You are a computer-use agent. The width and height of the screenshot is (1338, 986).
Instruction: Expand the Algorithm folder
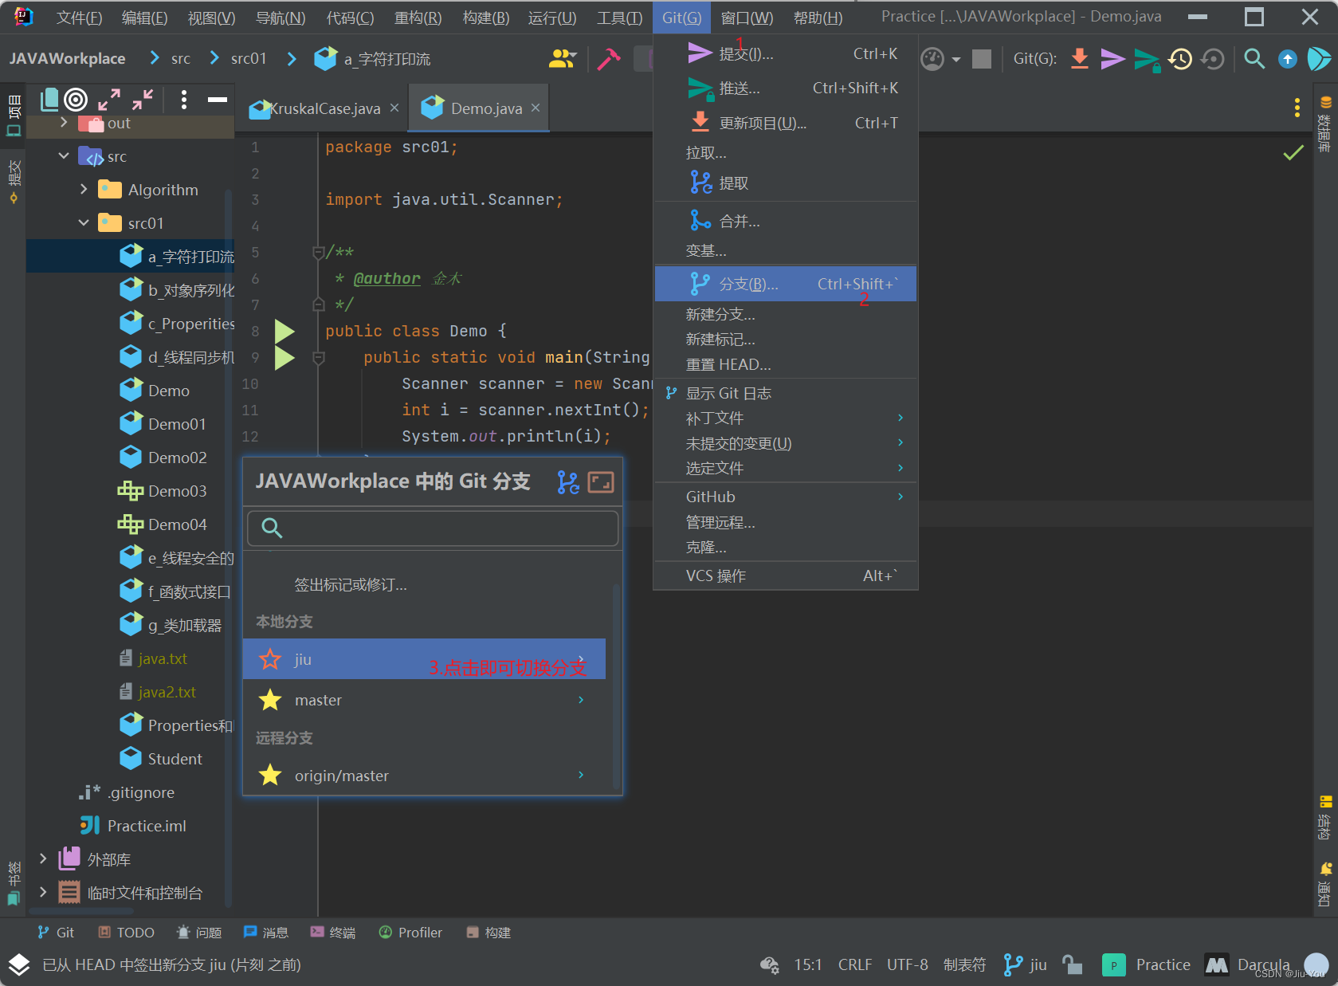[x=84, y=189]
